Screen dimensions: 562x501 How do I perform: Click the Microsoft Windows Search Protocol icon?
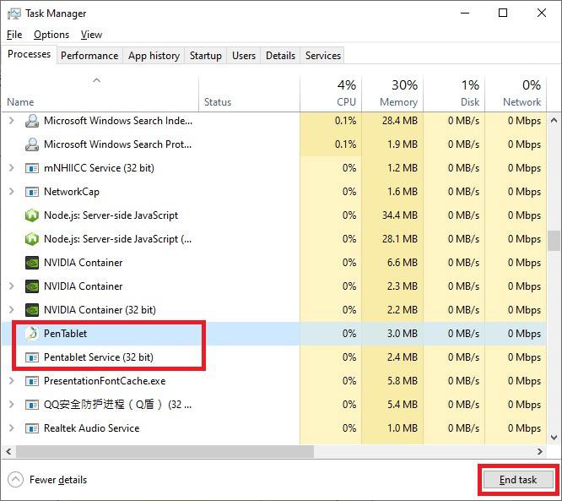tap(32, 144)
